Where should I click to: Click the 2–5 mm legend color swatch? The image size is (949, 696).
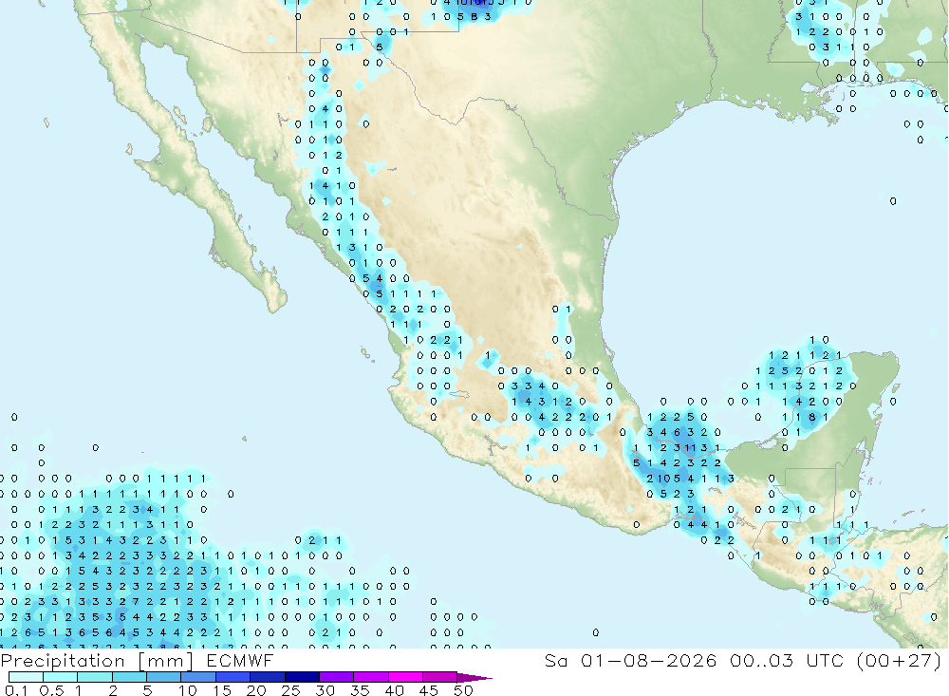pyautogui.click(x=129, y=677)
